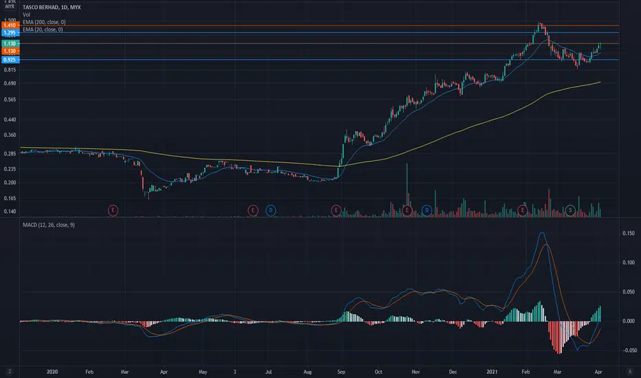Click the 0.360 price axis value
This screenshot has width=641, height=378.
coord(10,135)
